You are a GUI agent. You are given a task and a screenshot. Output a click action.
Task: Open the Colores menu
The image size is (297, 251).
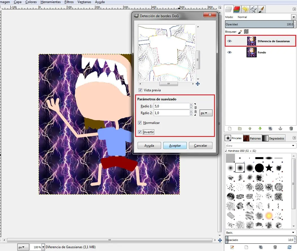point(31,2)
